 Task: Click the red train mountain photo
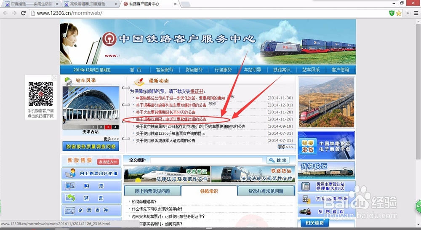coord(327,102)
